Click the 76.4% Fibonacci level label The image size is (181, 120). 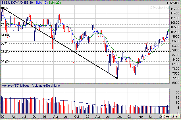5,25
